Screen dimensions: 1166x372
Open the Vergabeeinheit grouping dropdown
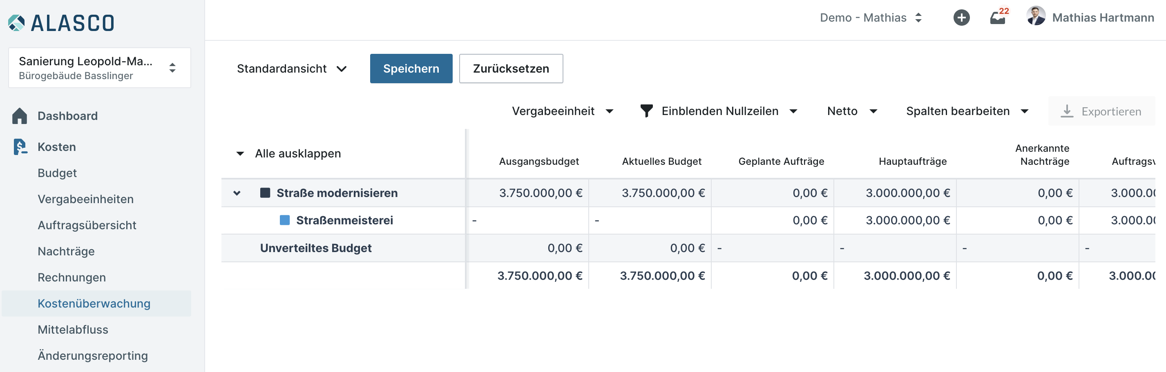[562, 111]
